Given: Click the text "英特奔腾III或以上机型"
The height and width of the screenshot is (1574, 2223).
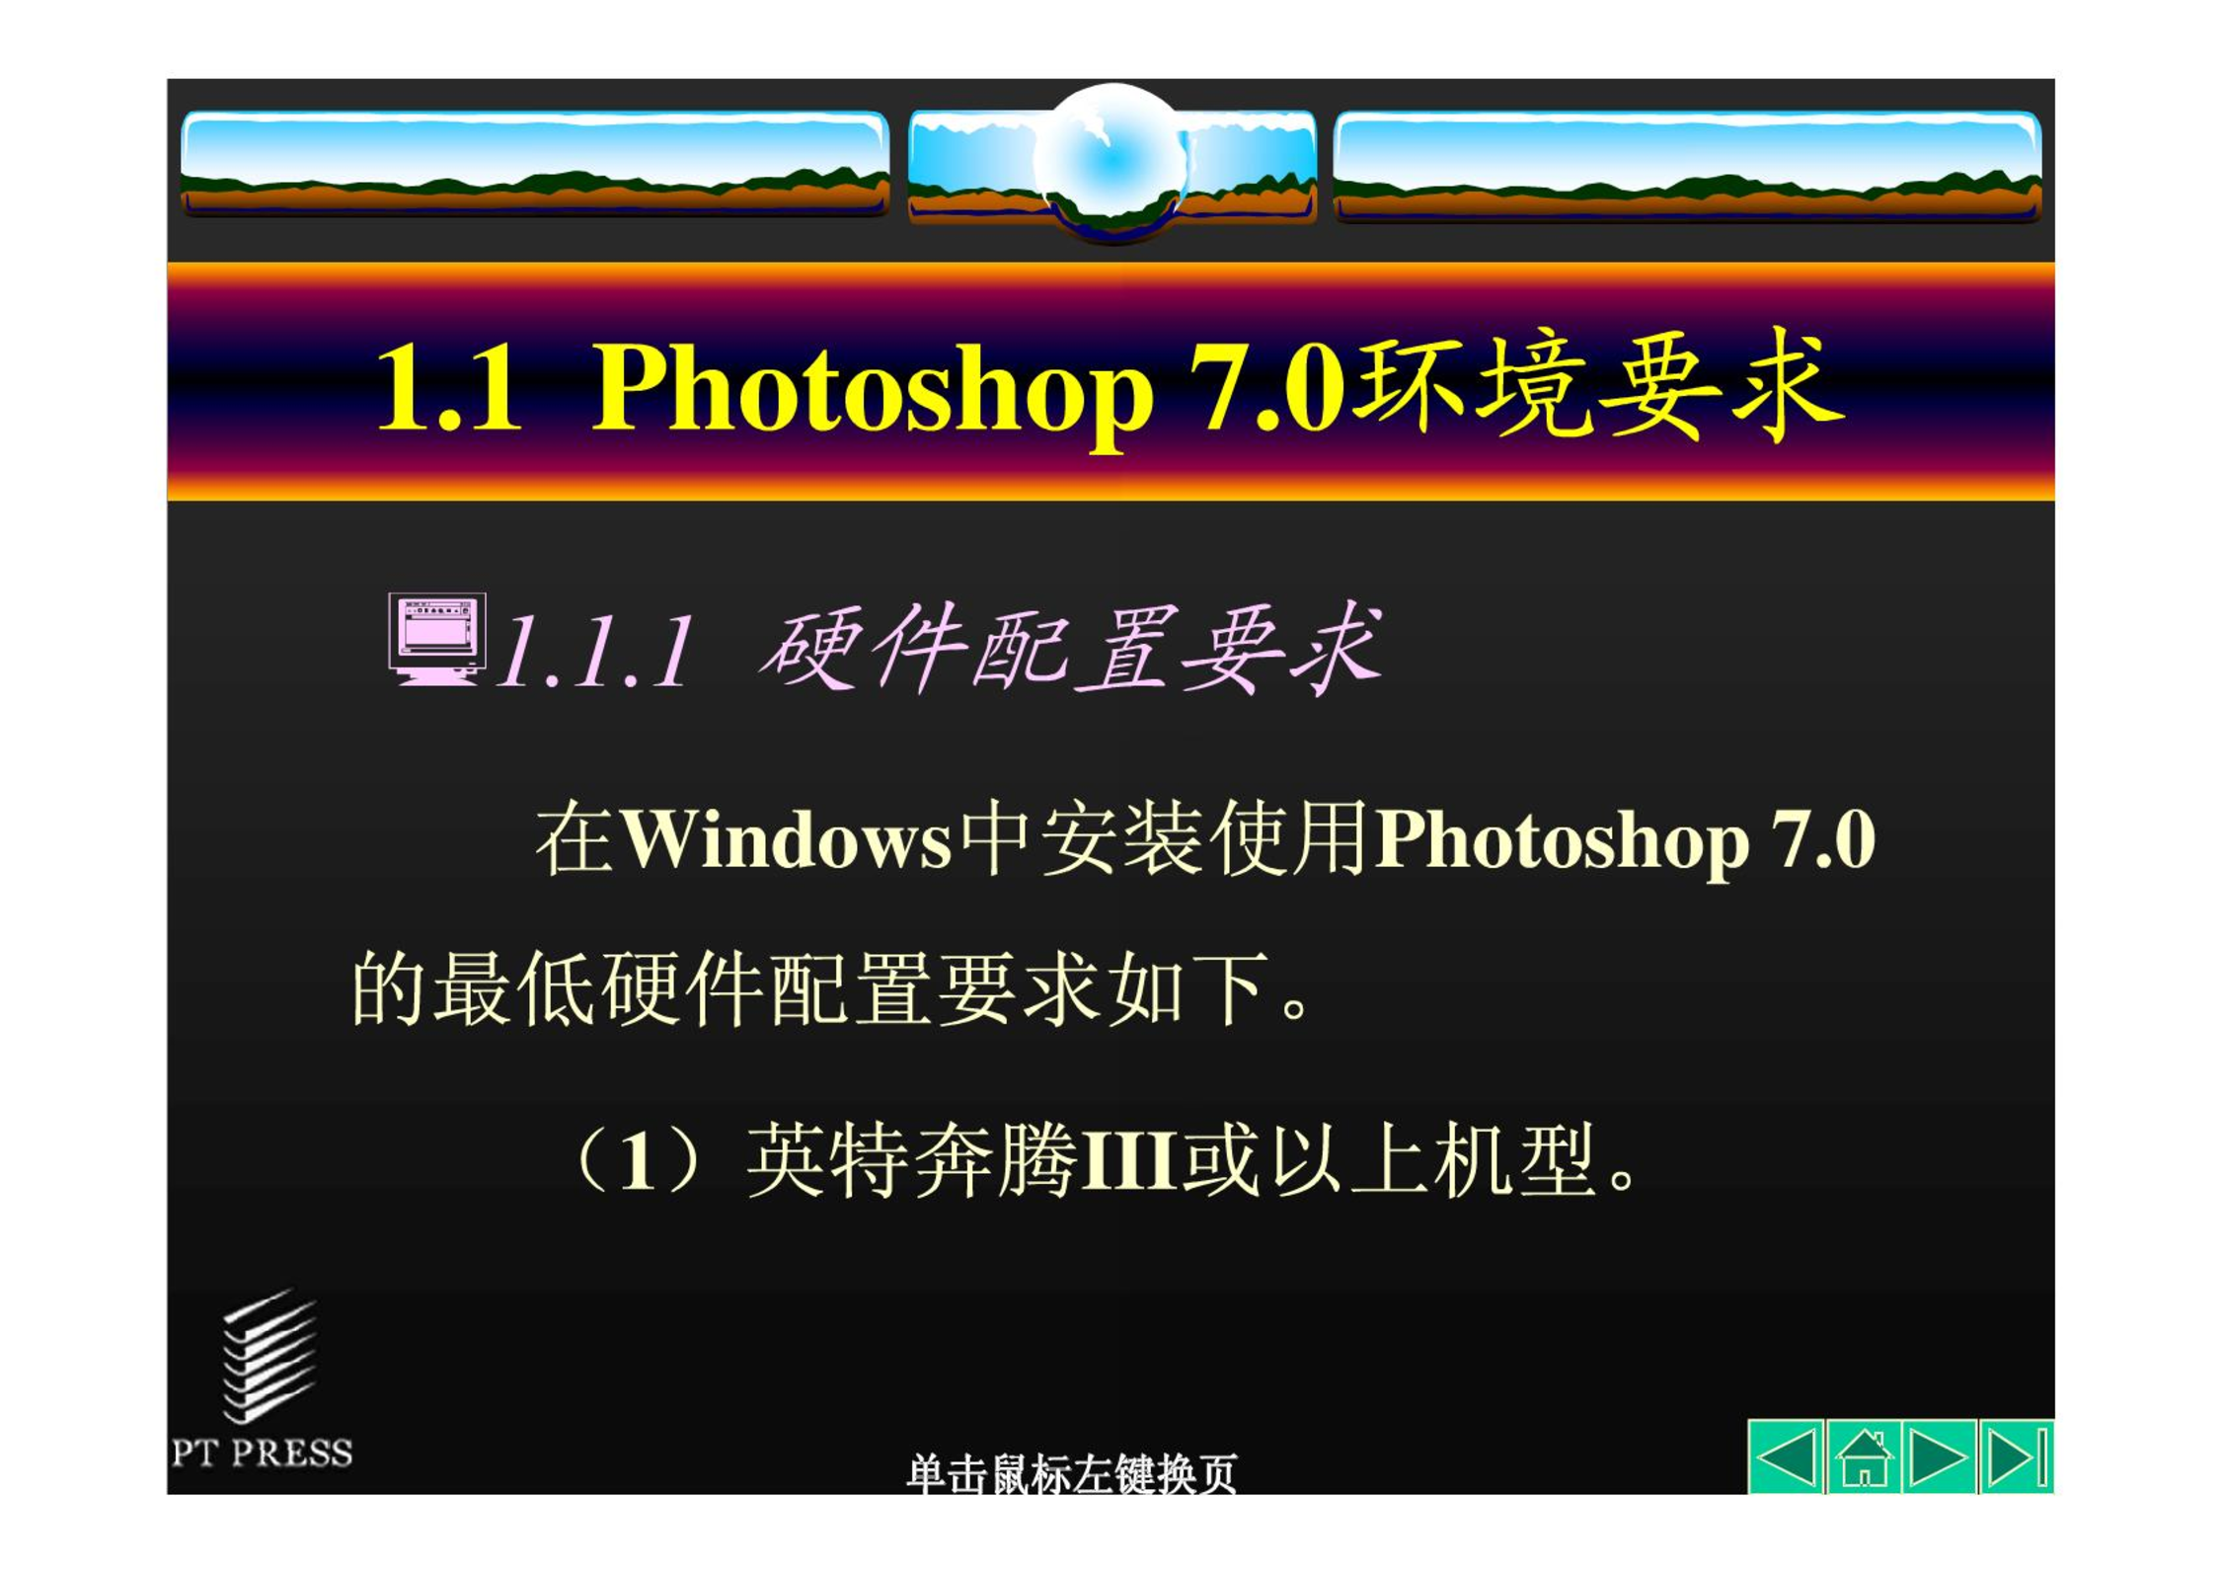Looking at the screenshot, I should 1171,1160.
